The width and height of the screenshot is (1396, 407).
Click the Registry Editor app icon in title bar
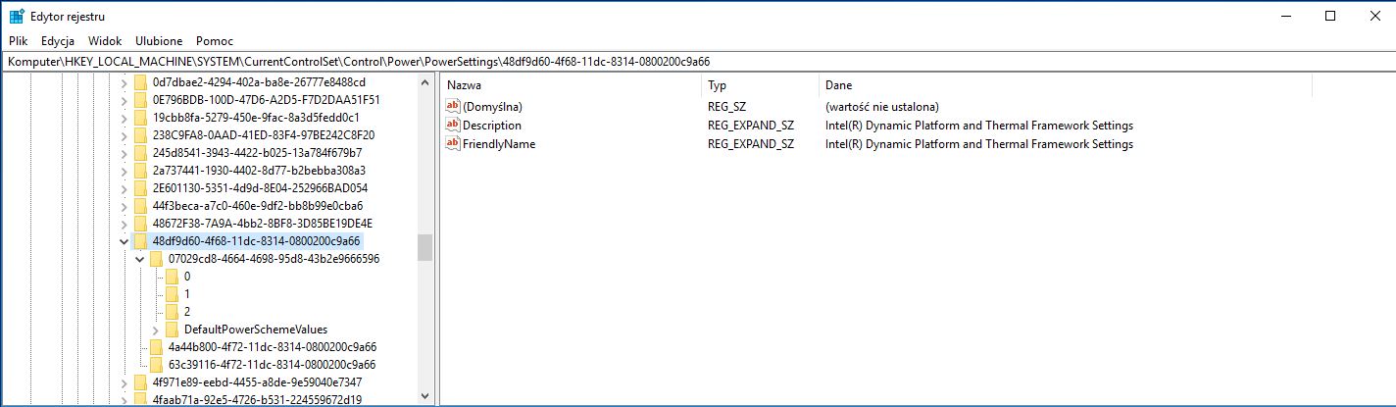coord(17,16)
